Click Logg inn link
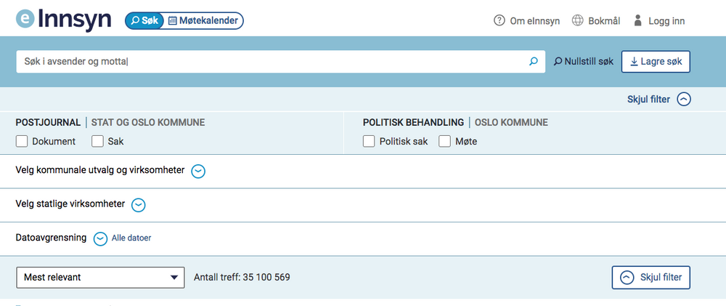The image size is (726, 306). 666,21
